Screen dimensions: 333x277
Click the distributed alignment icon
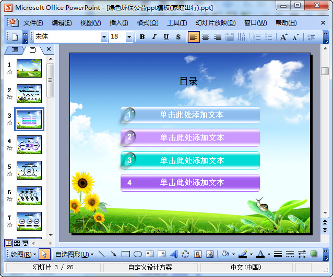point(229,37)
